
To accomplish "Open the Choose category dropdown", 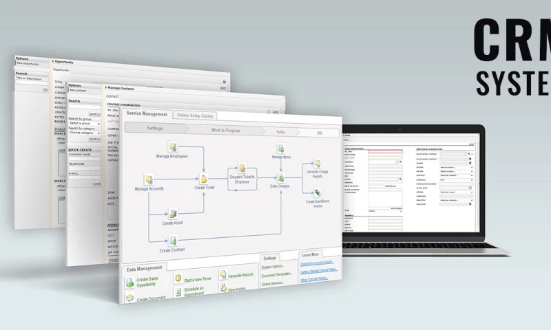I will coord(84,133).
